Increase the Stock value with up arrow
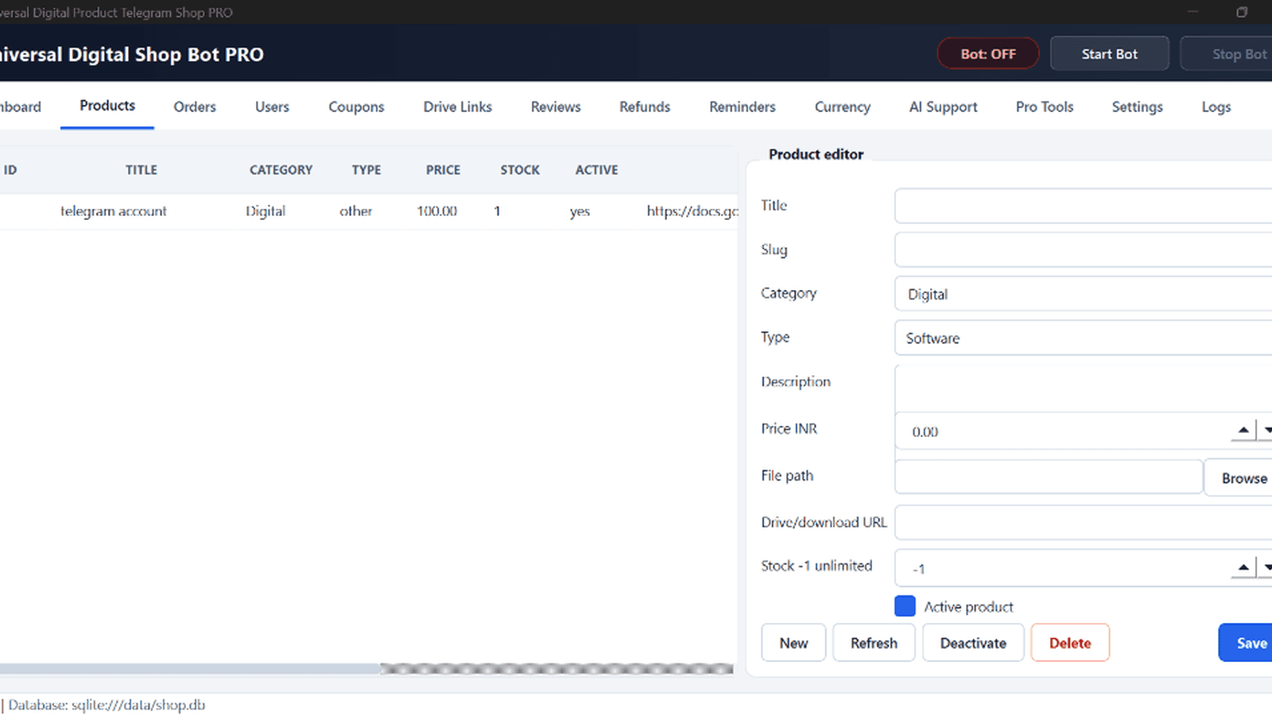 coord(1243,567)
